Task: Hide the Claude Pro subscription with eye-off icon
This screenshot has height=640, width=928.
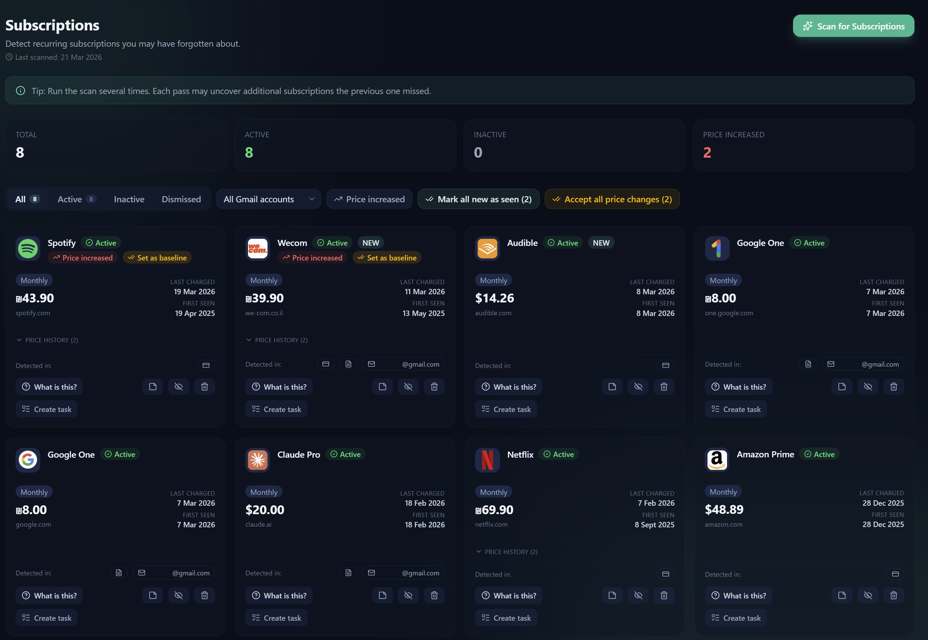Action: click(x=408, y=595)
